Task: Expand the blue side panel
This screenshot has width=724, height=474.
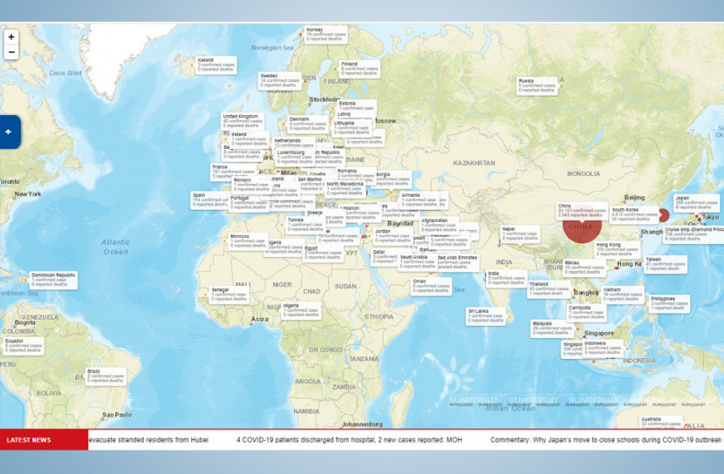Action: coord(9,132)
